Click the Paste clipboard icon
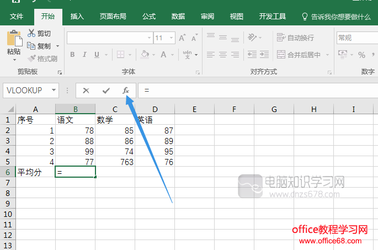The width and height of the screenshot is (378, 250). click(x=14, y=38)
